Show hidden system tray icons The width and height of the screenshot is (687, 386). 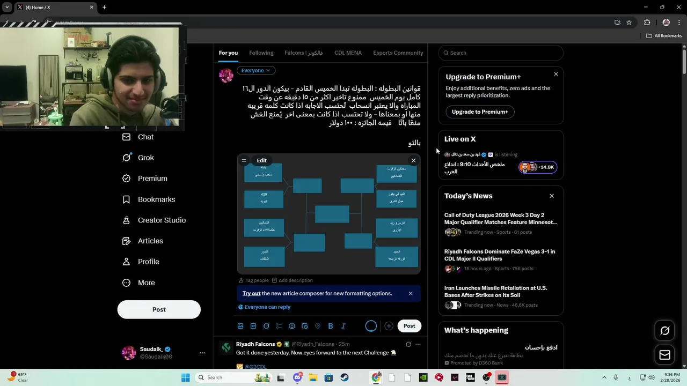pos(604,377)
